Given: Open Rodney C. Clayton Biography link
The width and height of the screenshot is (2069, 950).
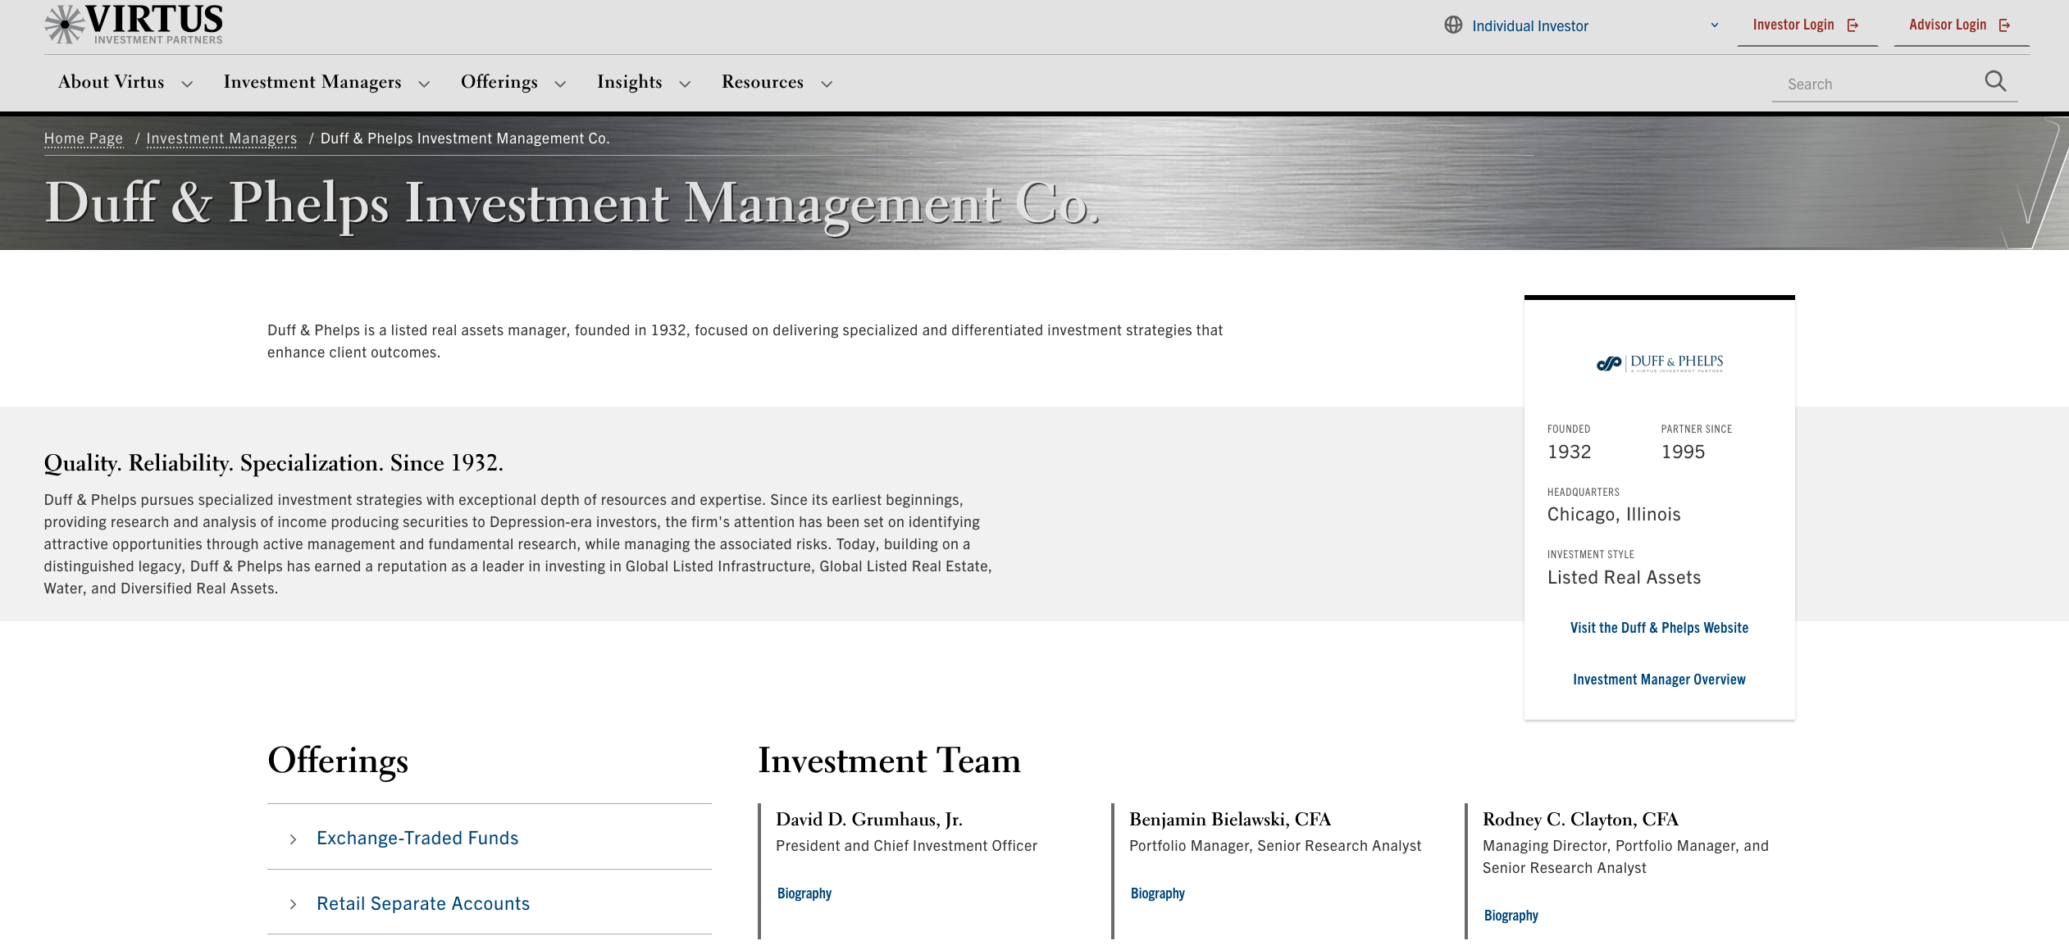Looking at the screenshot, I should [1511, 916].
